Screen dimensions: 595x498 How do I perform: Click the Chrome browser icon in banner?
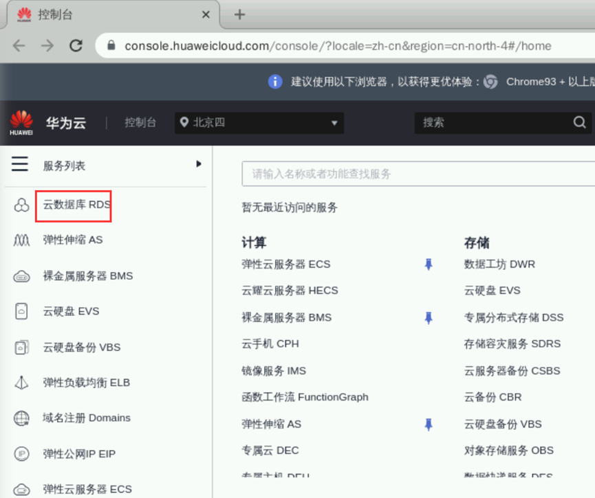(490, 82)
